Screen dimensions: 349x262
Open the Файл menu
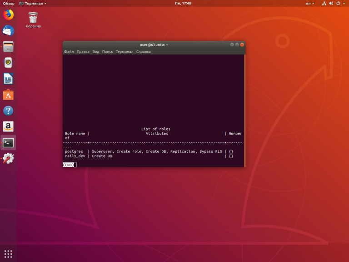click(69, 52)
